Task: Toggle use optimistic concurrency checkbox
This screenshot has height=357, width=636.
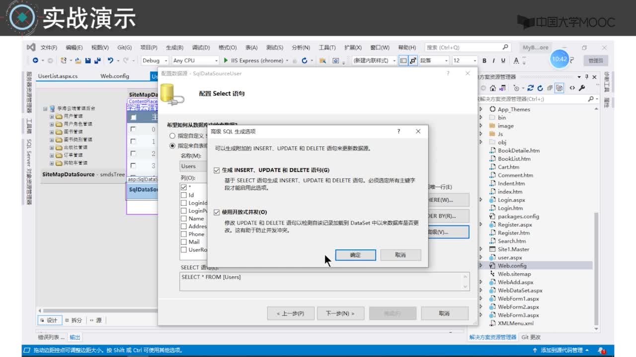Action: (217, 212)
